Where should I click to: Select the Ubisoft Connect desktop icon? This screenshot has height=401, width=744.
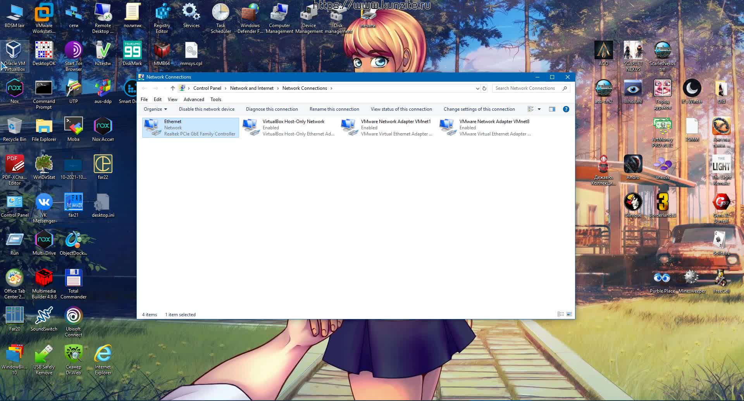pyautogui.click(x=73, y=322)
